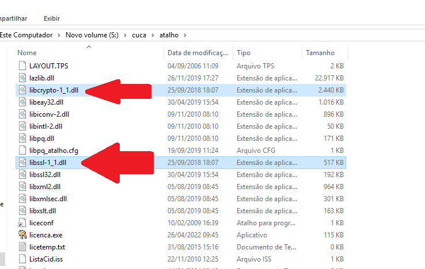Click the libcrypto-1_1.dll file icon
Image resolution: width=425 pixels, height=269 pixels.
pos(22,90)
